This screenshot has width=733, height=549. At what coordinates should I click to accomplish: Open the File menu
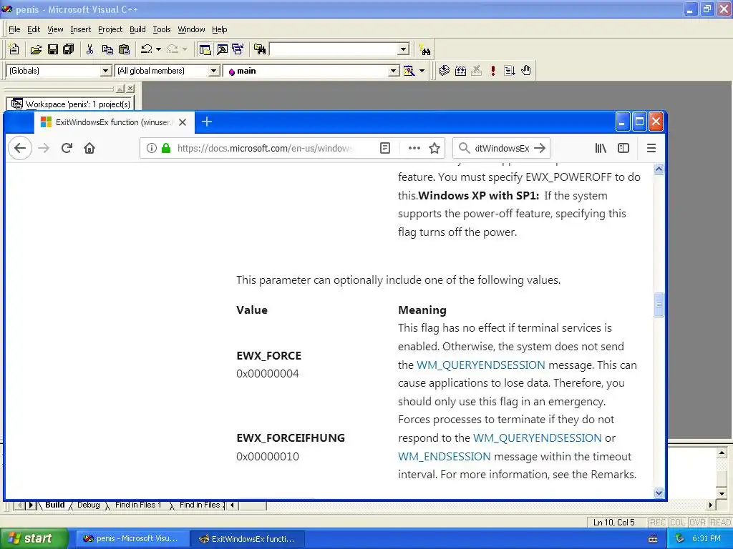[14, 29]
